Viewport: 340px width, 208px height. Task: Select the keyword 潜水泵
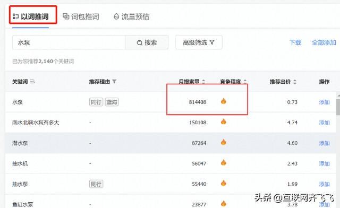coord(20,143)
